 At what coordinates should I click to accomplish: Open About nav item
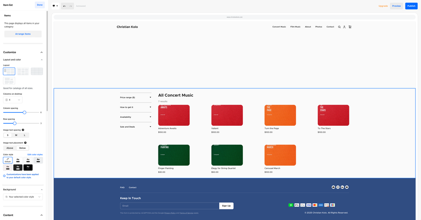coord(308,27)
